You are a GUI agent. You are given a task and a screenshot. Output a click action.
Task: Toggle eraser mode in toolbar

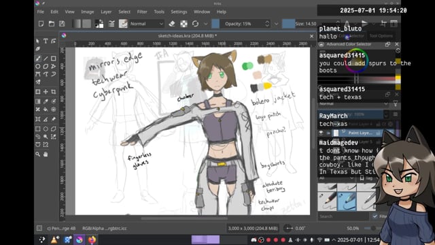[x=172, y=24]
